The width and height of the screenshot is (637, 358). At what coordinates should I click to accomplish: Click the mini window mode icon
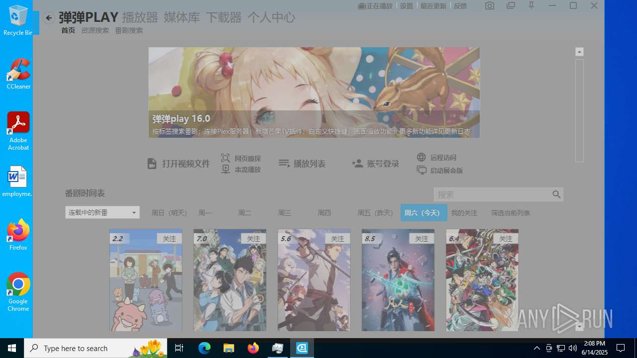pyautogui.click(x=511, y=6)
